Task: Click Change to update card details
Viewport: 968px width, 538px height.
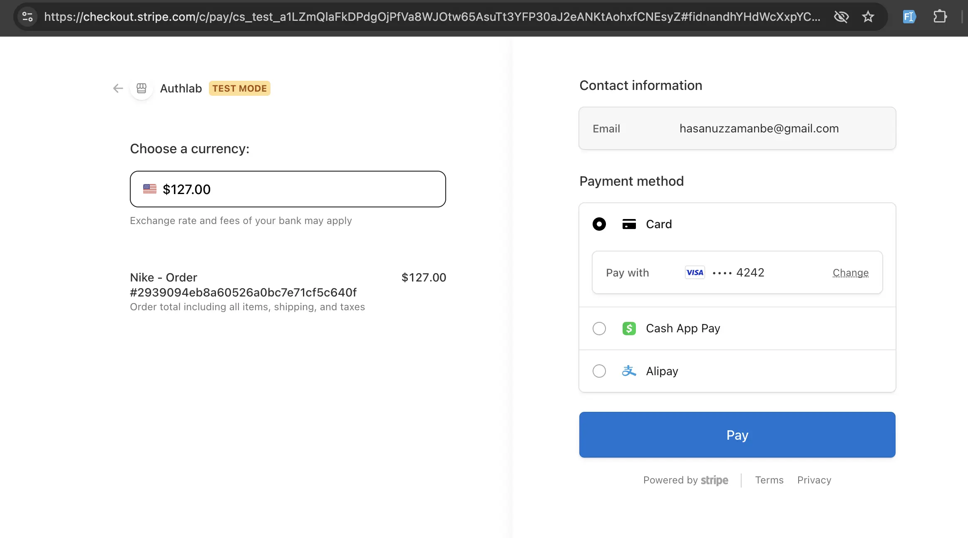Action: (x=850, y=272)
